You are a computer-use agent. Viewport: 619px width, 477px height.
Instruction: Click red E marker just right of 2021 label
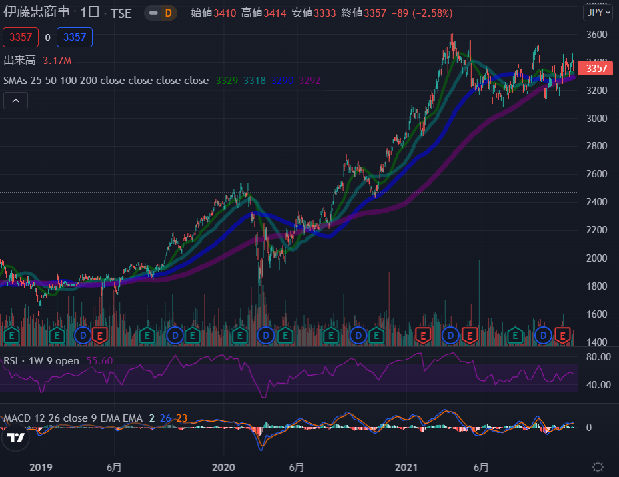pyautogui.click(x=423, y=336)
